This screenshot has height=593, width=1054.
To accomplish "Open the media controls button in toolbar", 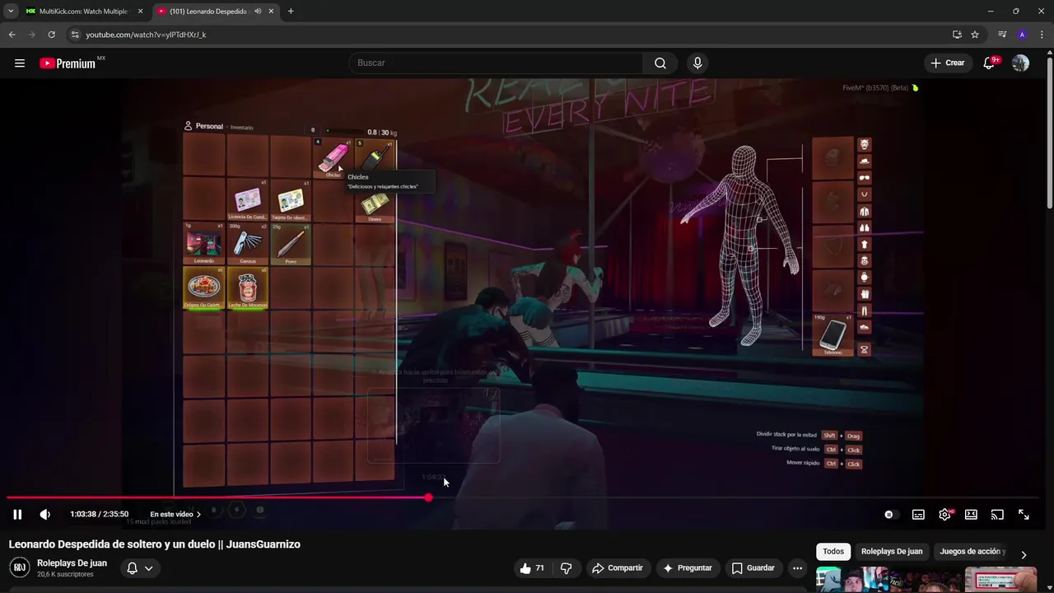I will [x=1002, y=35].
